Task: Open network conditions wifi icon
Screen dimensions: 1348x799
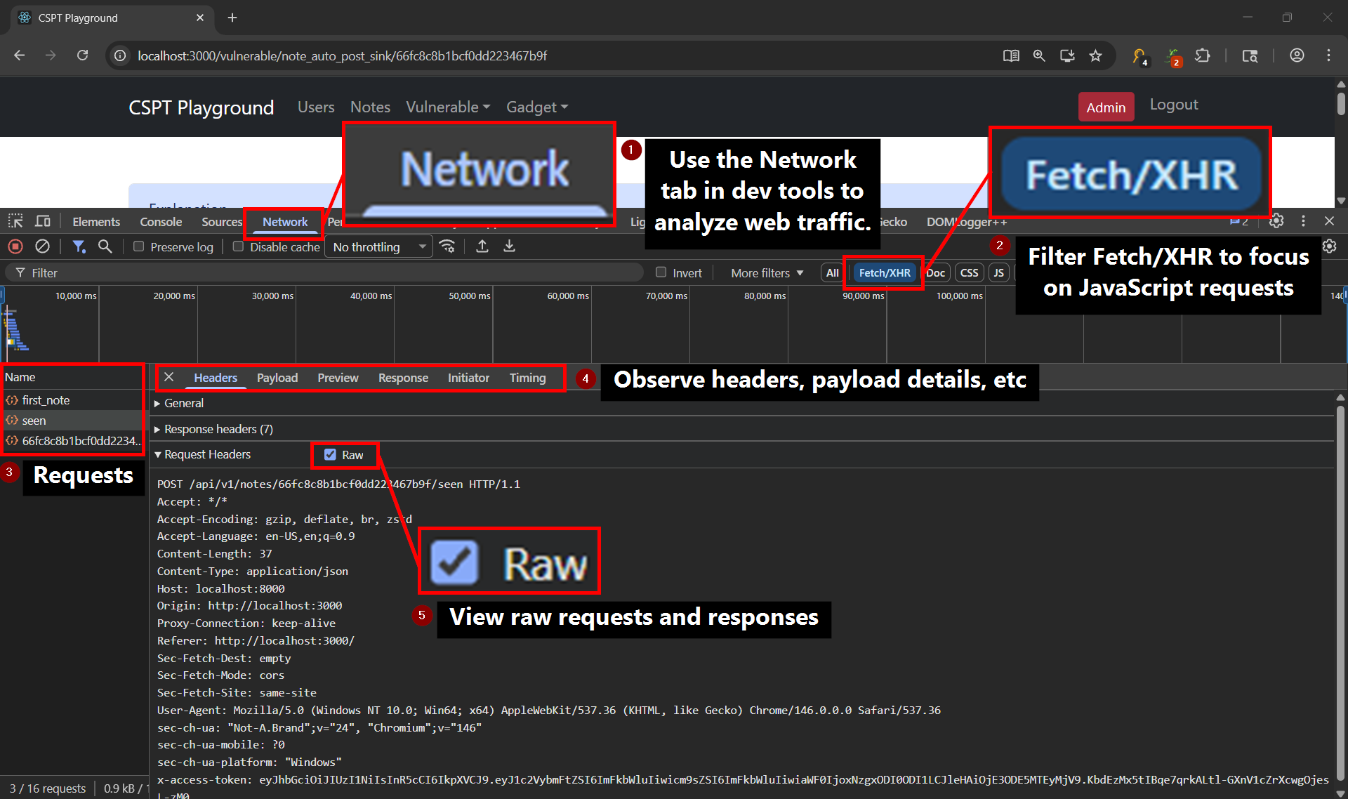Action: [x=447, y=246]
